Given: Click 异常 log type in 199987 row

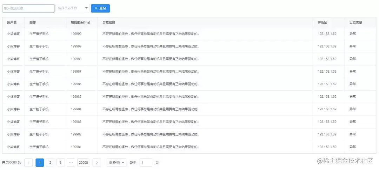Looking at the screenshot, I should tap(352, 72).
